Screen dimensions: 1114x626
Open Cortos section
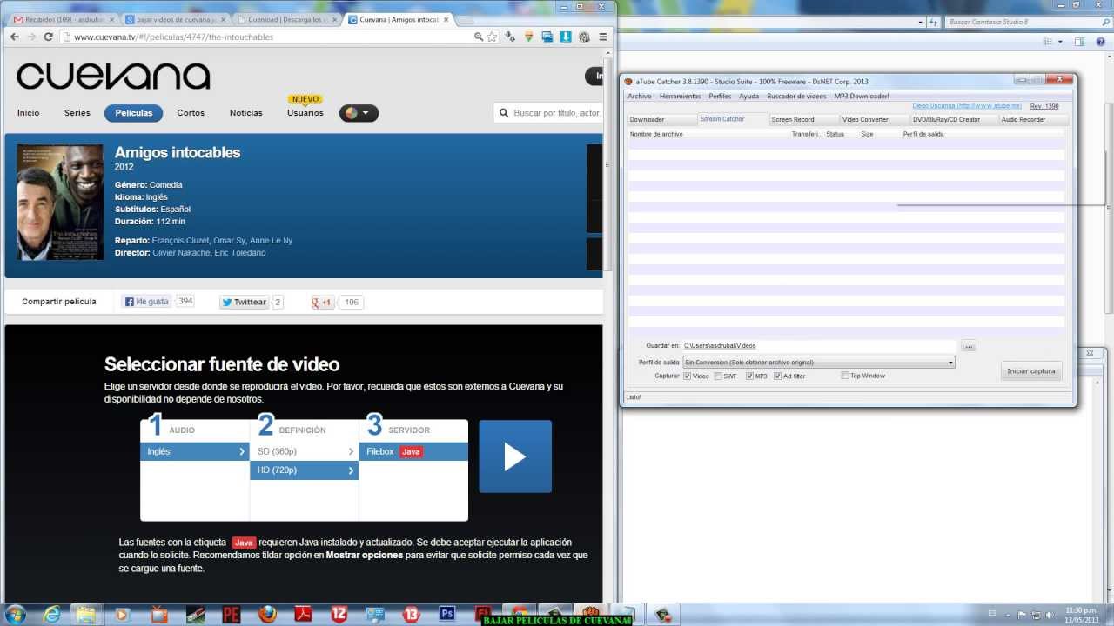coord(191,113)
